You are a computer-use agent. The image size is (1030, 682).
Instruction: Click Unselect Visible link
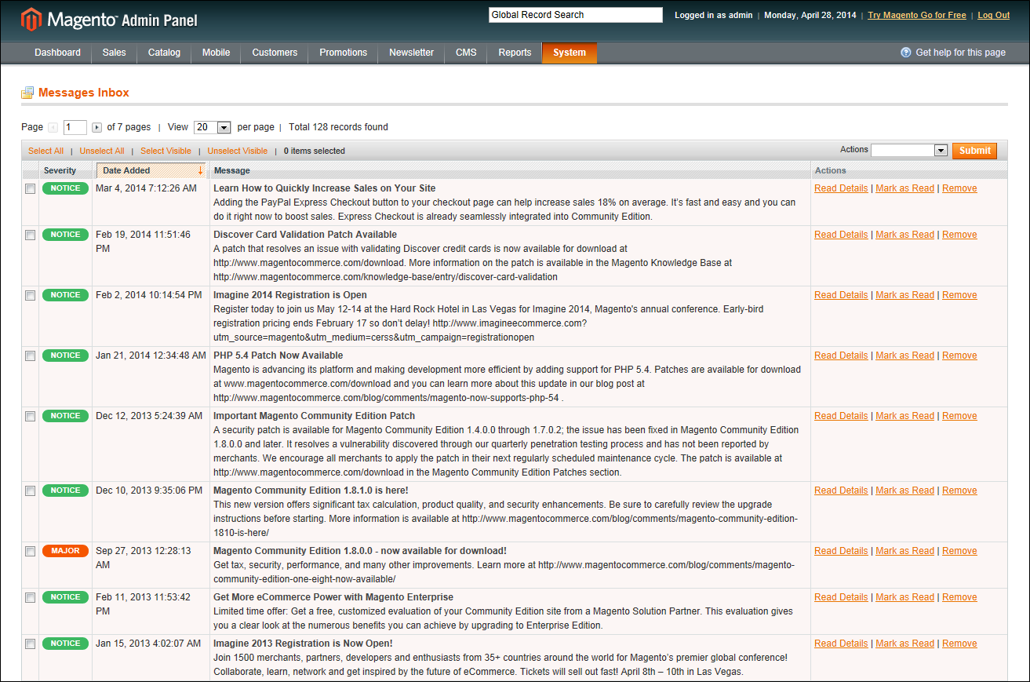(238, 151)
